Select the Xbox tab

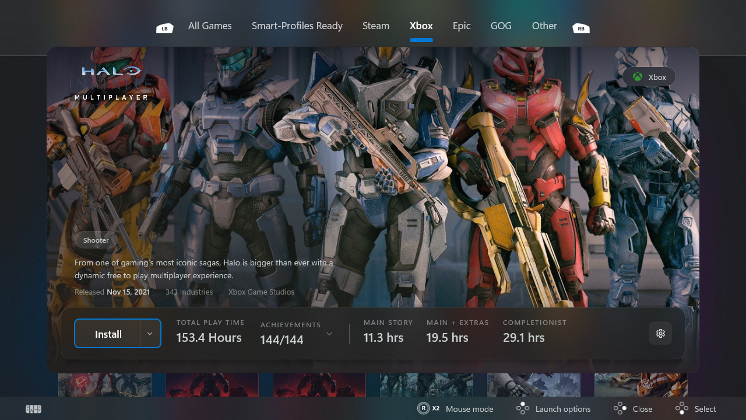pyautogui.click(x=421, y=26)
